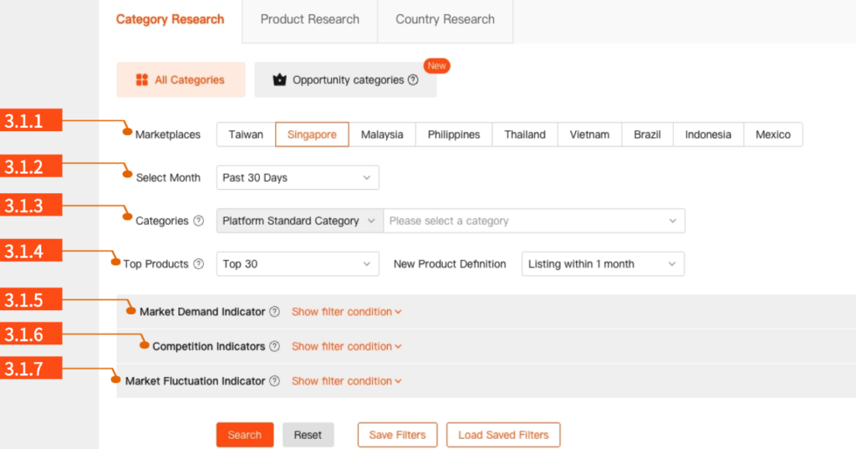Open the Past 30 Days month dropdown

[297, 178]
